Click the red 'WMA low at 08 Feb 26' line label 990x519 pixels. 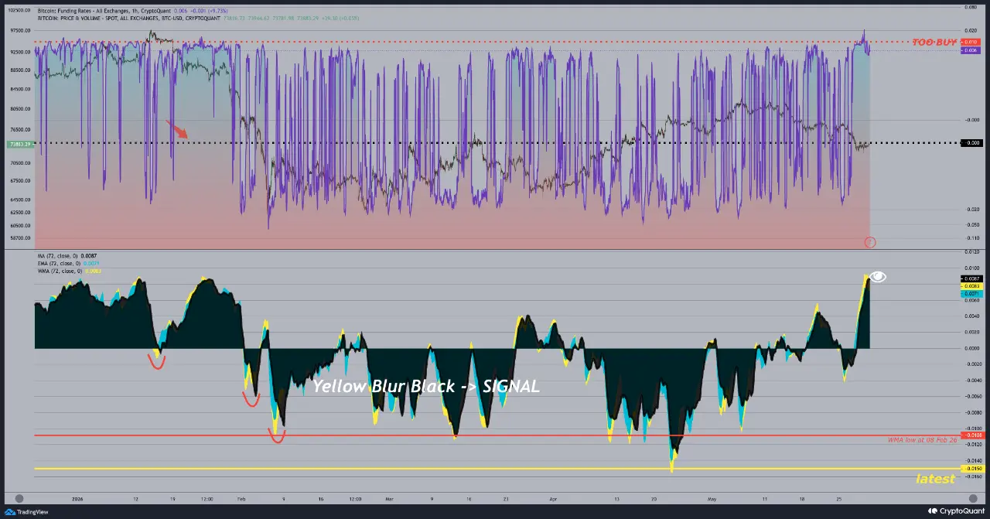click(x=922, y=440)
